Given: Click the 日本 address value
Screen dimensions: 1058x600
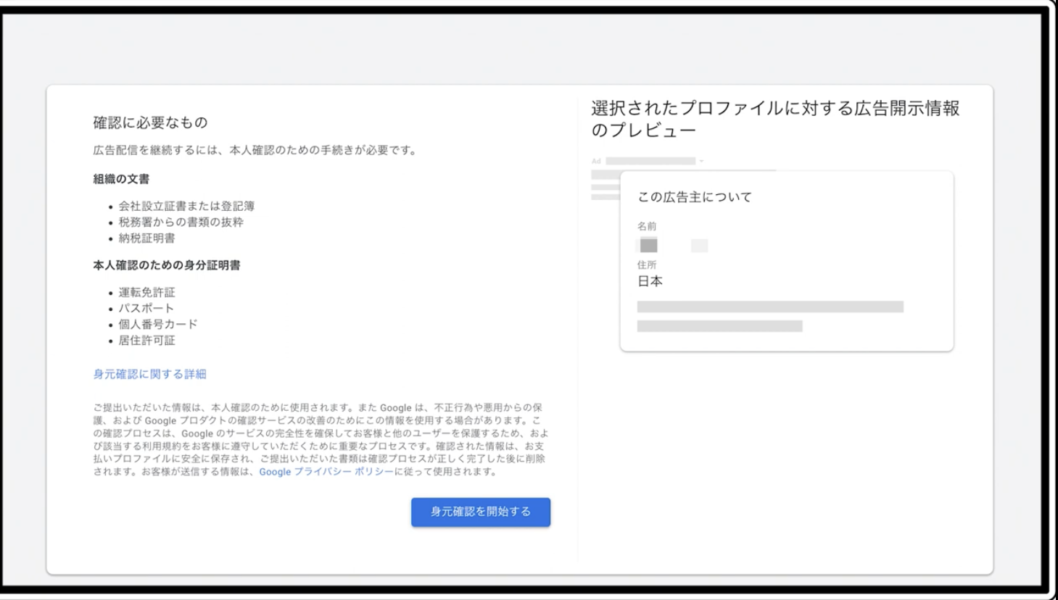Looking at the screenshot, I should click(x=650, y=281).
